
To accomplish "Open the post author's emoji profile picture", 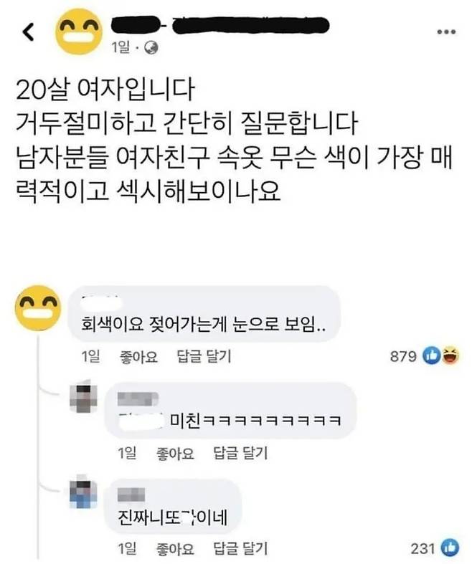I will click(x=78, y=32).
